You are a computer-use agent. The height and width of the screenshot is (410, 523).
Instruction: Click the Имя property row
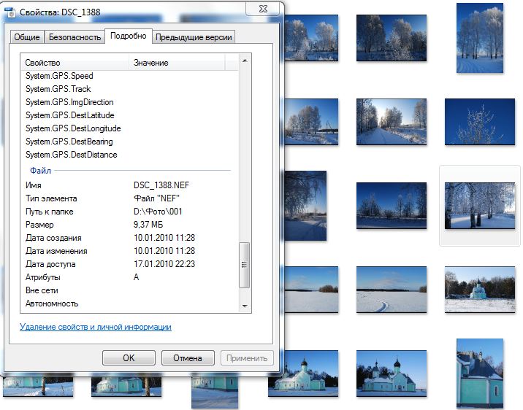(x=130, y=185)
